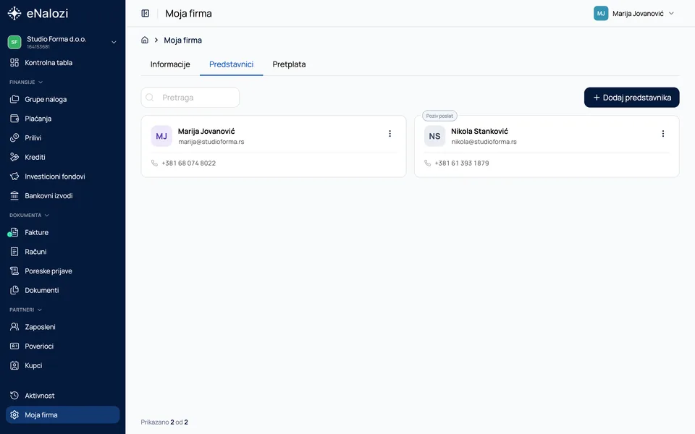Click the phone icon on Nikola Stanković's card
This screenshot has width=695, height=434.
pos(427,163)
